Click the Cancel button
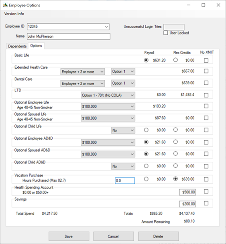 coord(114,236)
